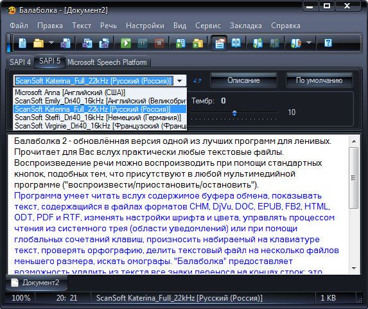
Task: Click the blue text starting Программа умеет читать
Action: tap(168, 195)
